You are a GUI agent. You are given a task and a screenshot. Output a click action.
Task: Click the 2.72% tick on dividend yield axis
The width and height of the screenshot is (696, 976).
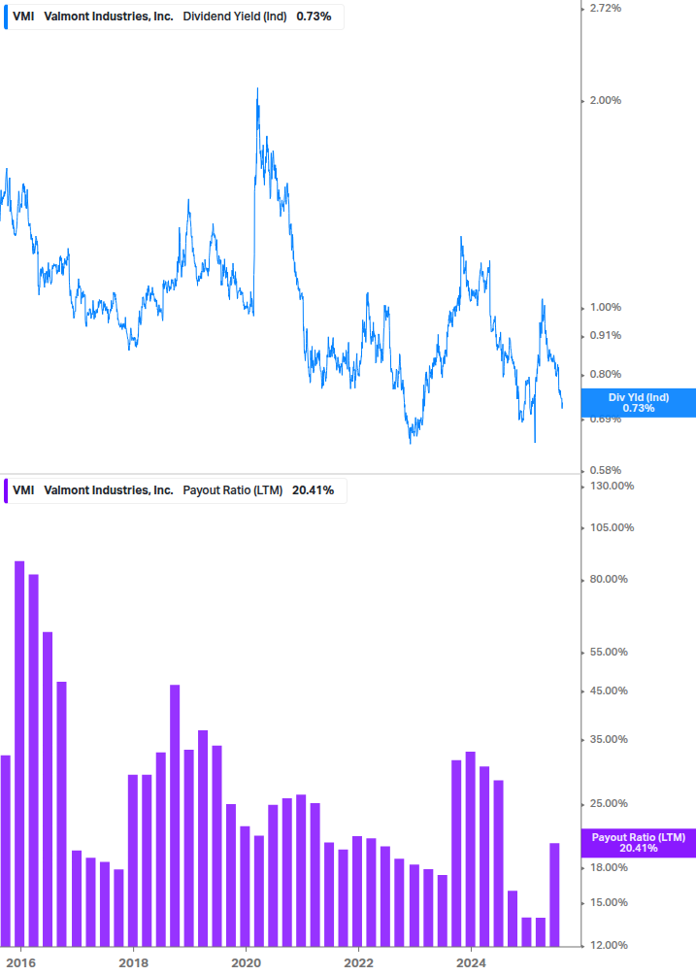(605, 8)
